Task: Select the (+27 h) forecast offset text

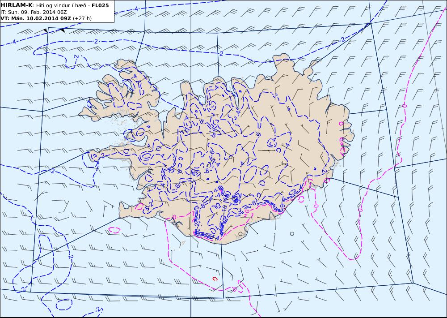Action: click(x=82, y=18)
